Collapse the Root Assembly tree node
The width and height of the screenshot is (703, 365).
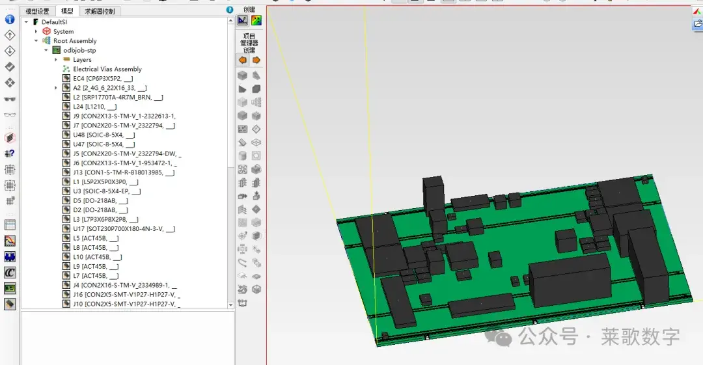(36, 41)
